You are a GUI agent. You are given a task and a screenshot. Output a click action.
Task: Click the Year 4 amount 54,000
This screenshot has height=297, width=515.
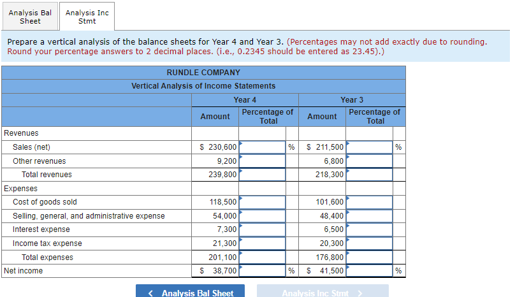(224, 216)
